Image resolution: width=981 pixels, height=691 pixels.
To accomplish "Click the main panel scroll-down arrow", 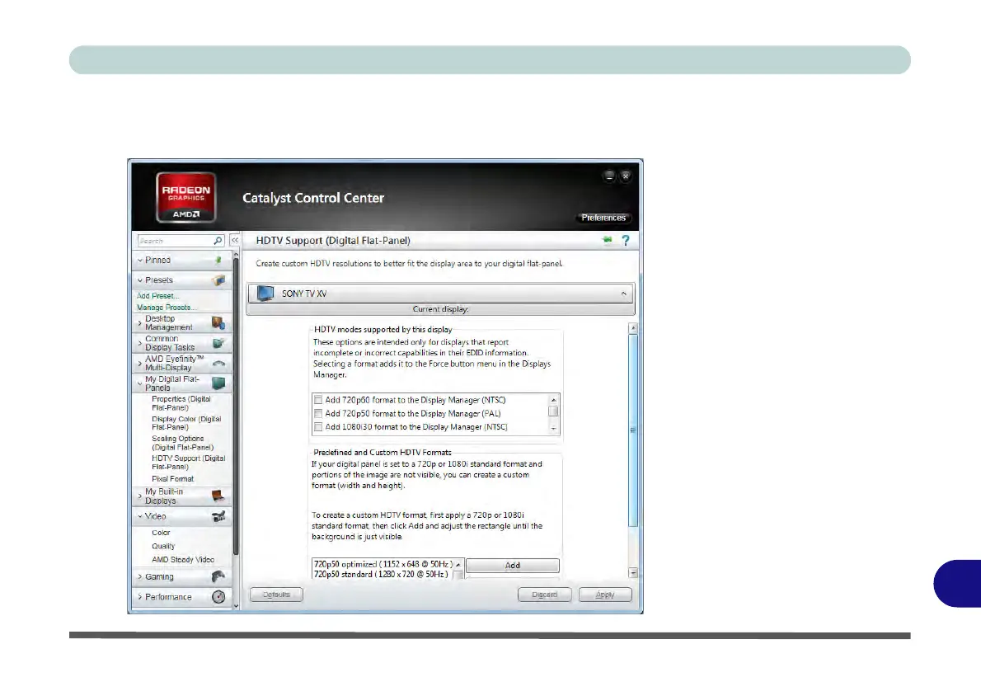I will click(x=633, y=573).
